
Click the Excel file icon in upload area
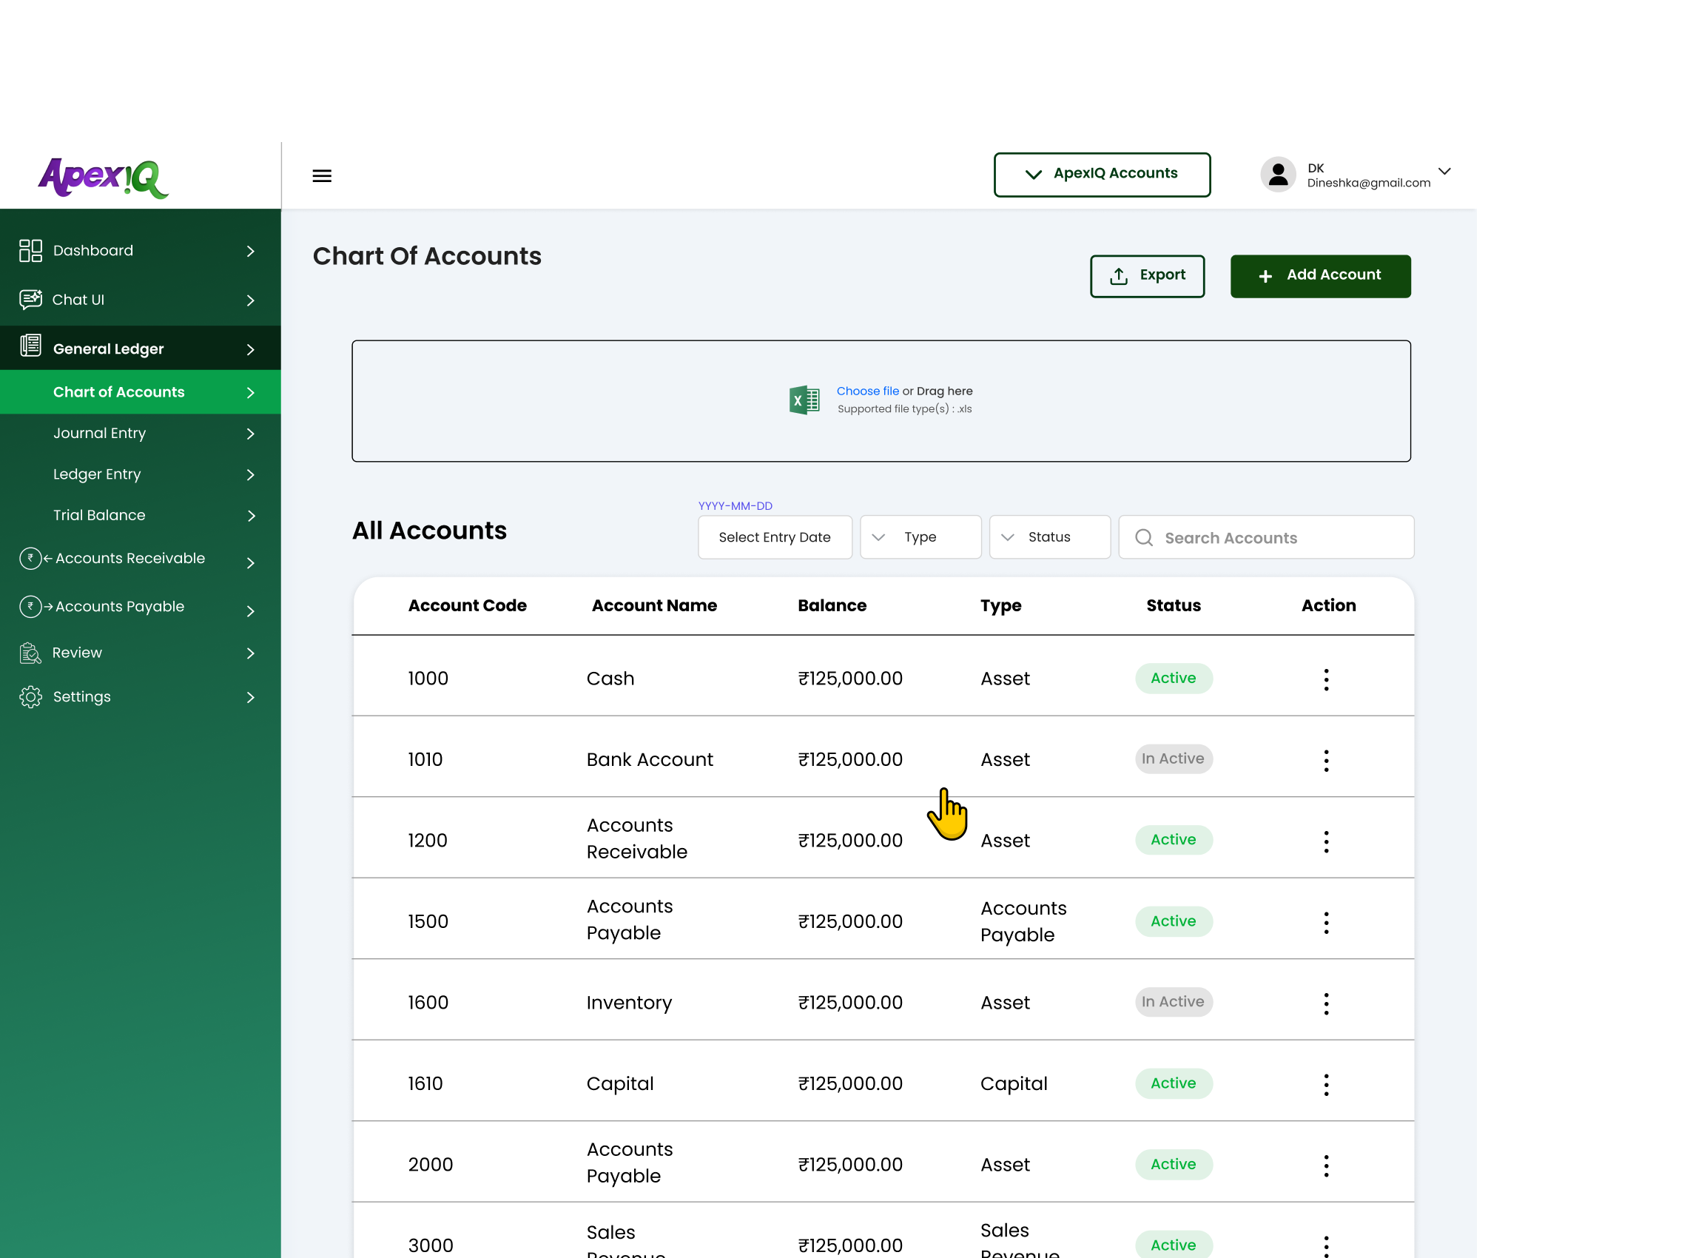[x=804, y=399]
